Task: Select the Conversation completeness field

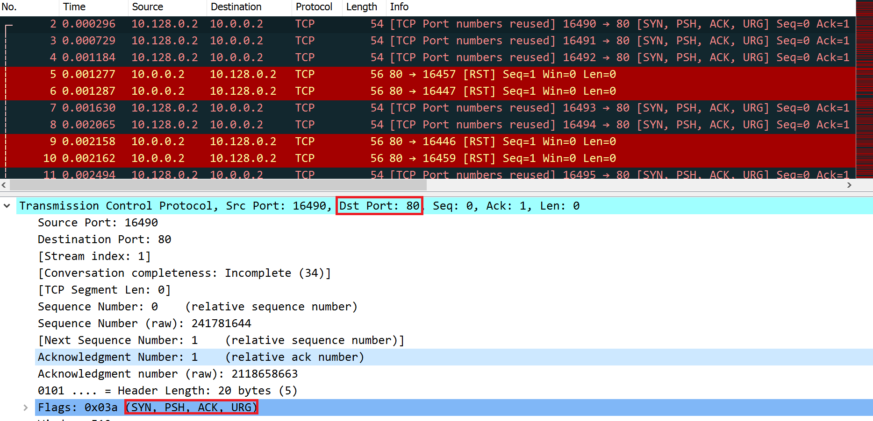Action: pyautogui.click(x=185, y=273)
